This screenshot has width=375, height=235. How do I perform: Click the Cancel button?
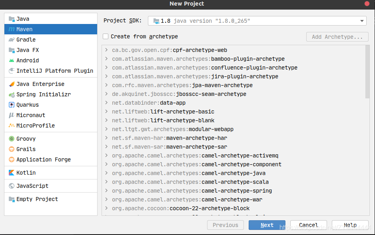click(x=308, y=225)
